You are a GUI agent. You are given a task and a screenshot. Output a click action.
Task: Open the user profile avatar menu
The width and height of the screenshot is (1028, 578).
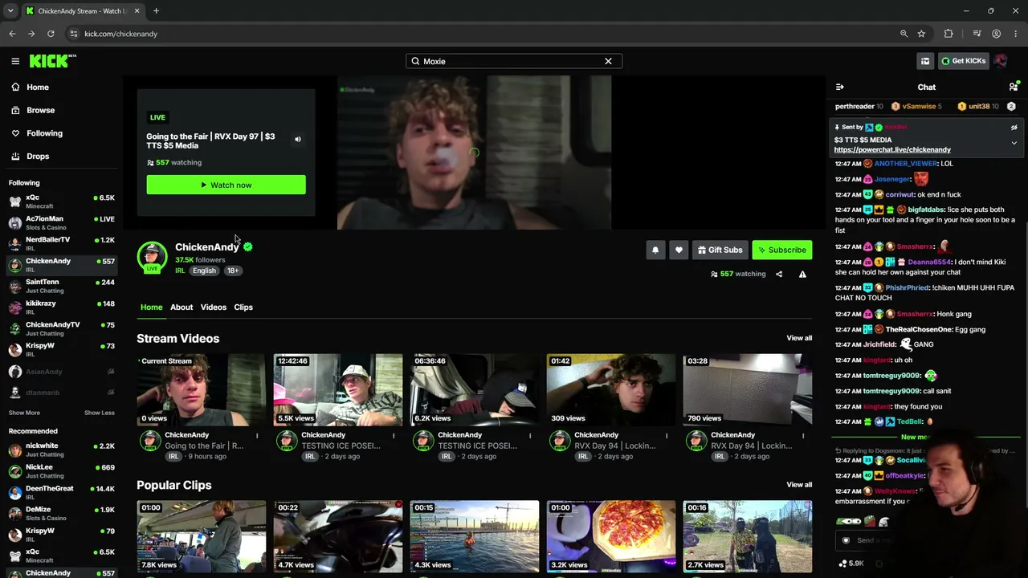point(1001,61)
